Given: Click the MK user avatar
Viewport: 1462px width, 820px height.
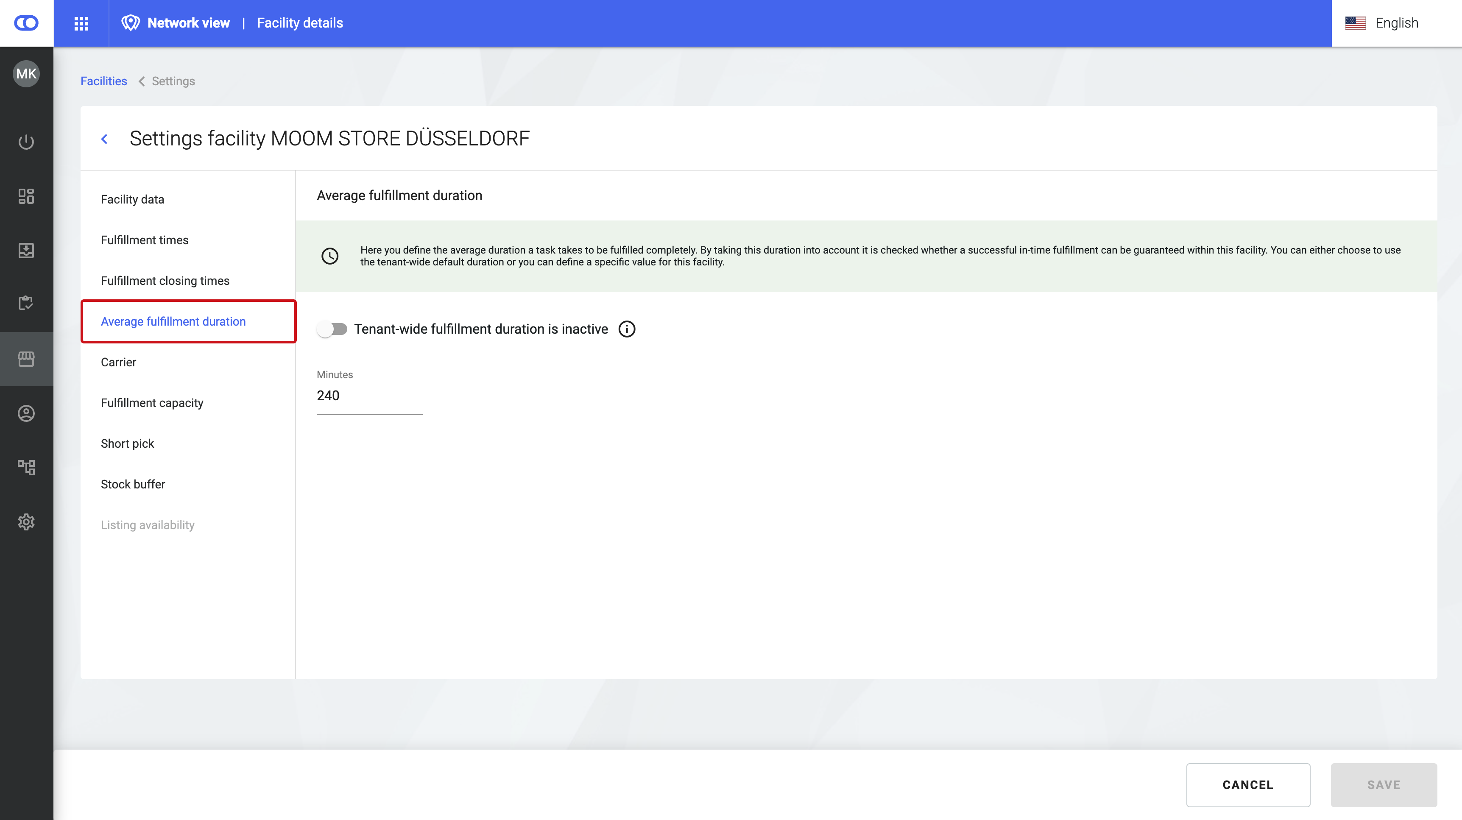Looking at the screenshot, I should coord(26,74).
